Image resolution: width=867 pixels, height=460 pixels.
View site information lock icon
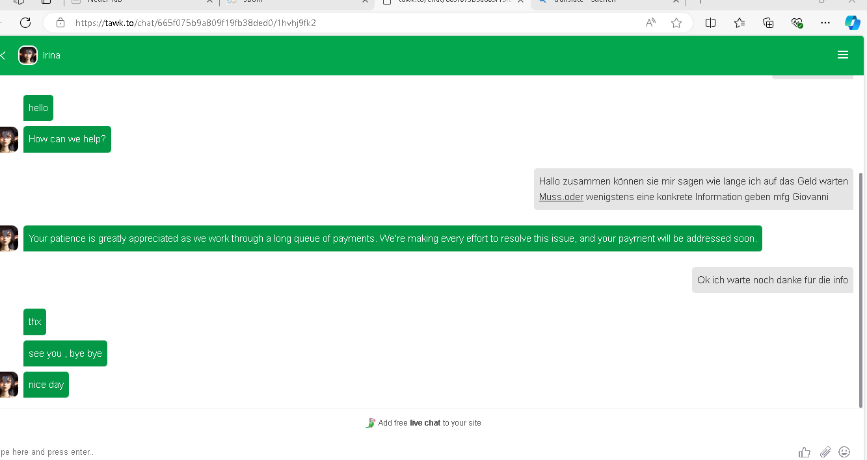60,23
